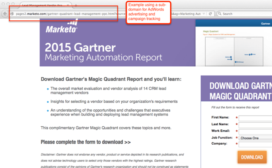Focus the browser Search field

pos(244,14)
